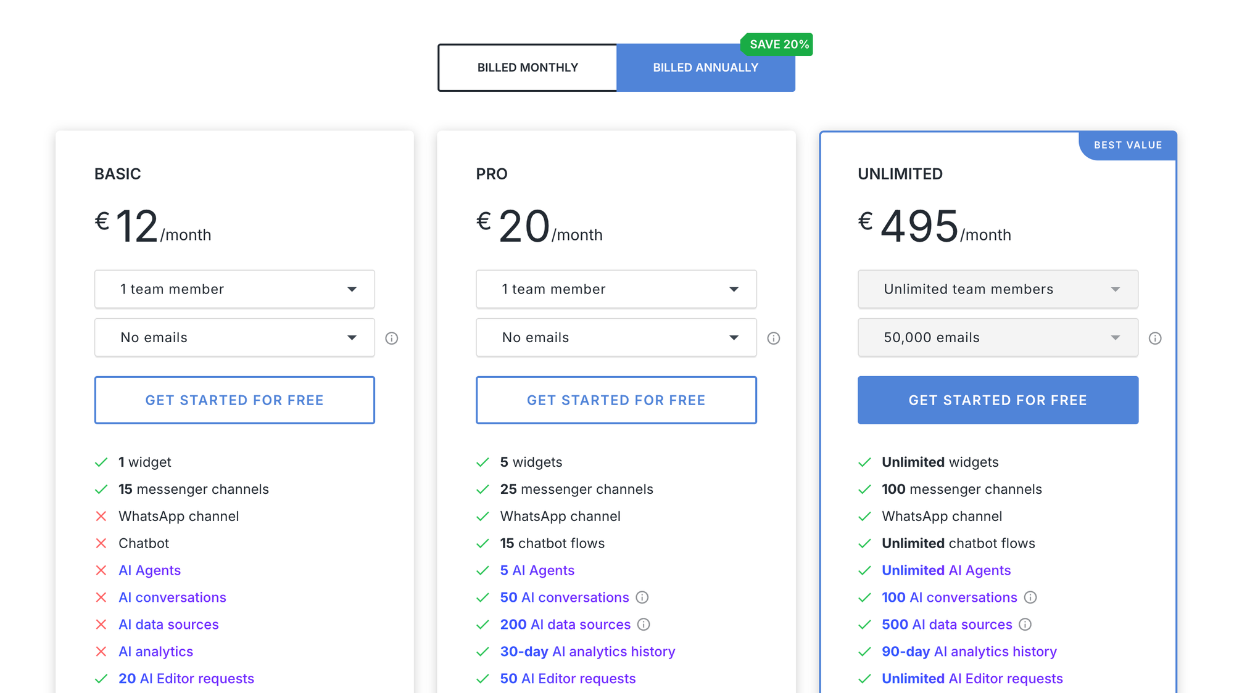1234x693 pixels.
Task: Expand the email options dropdown in Pro plan
Action: point(616,337)
